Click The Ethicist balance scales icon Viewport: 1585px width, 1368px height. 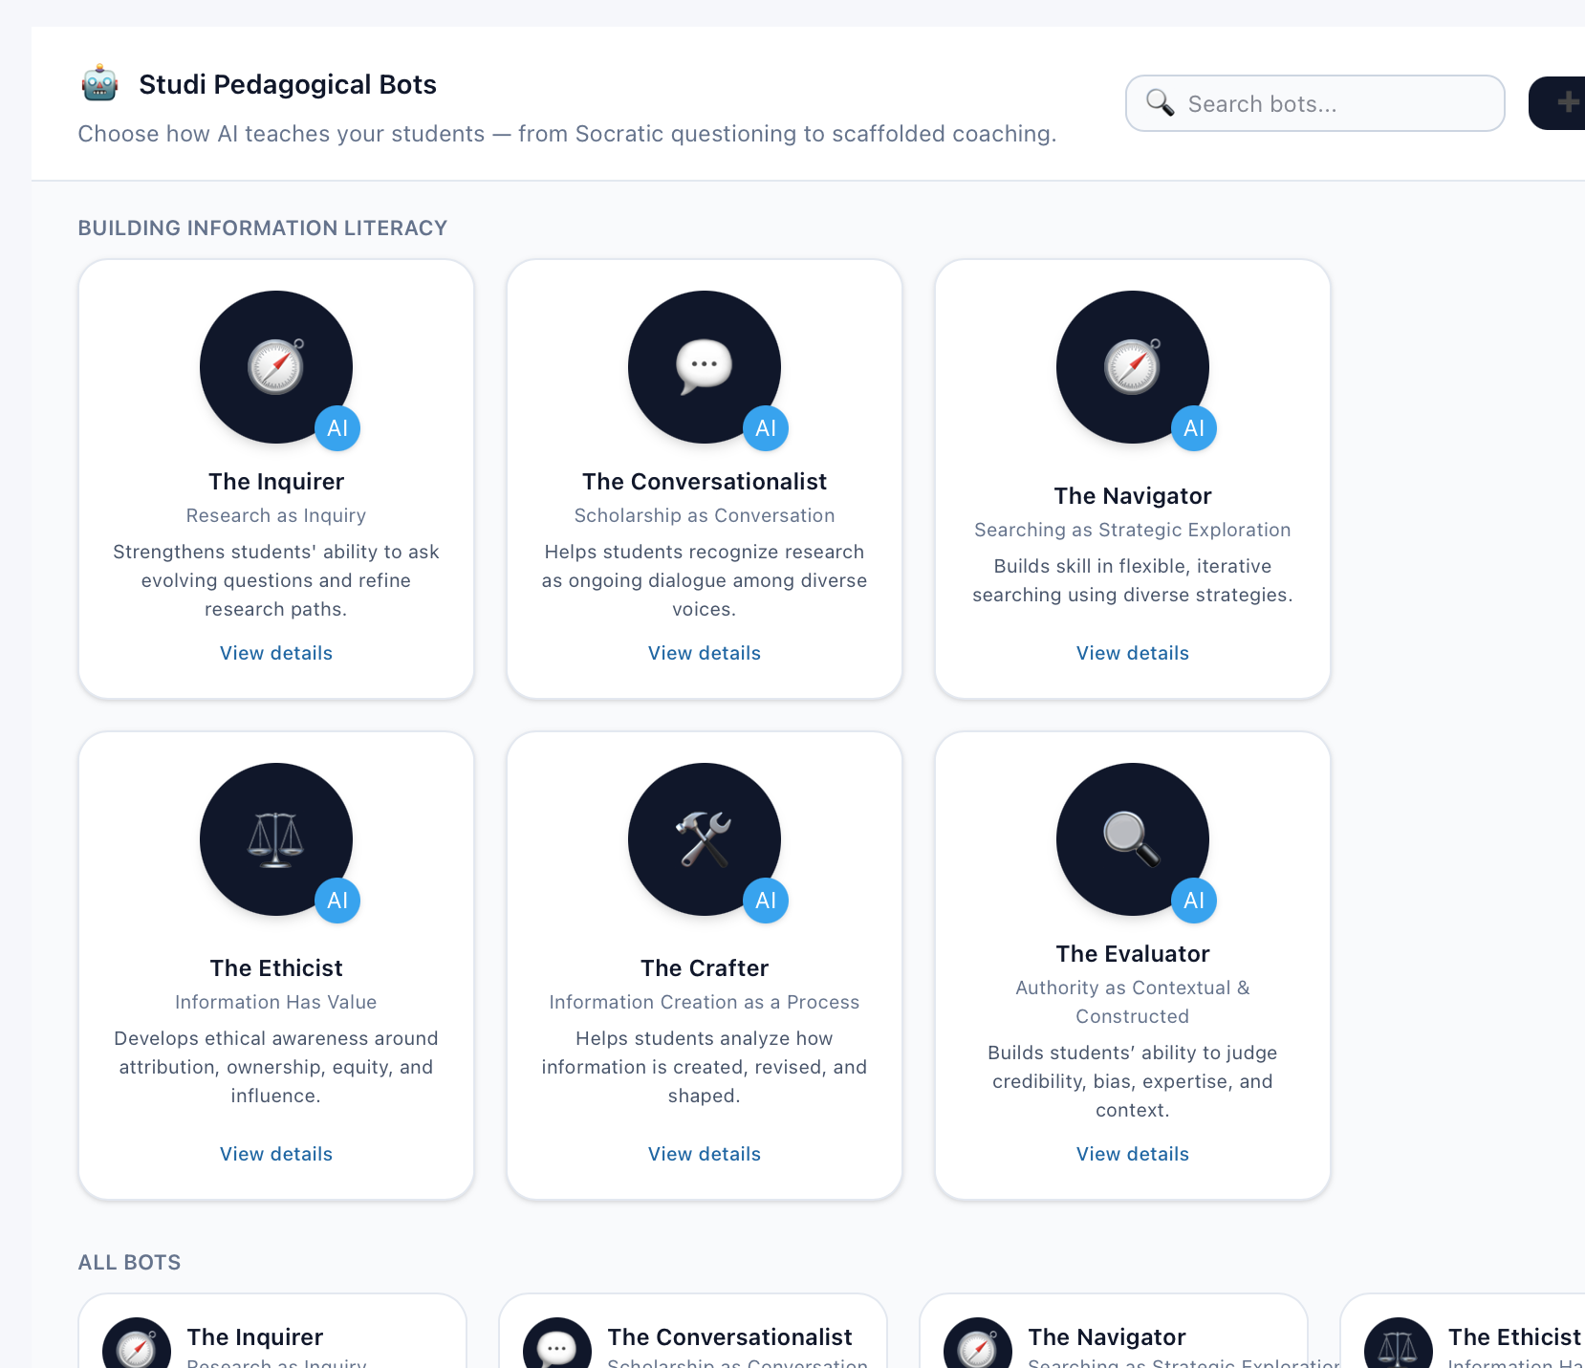point(275,838)
